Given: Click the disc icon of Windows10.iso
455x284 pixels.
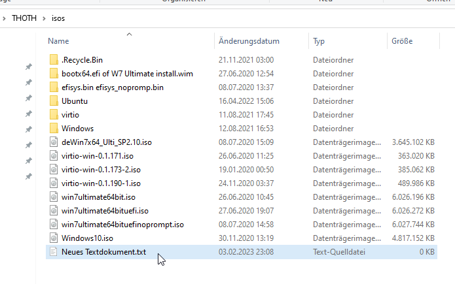Looking at the screenshot, I should coord(54,238).
